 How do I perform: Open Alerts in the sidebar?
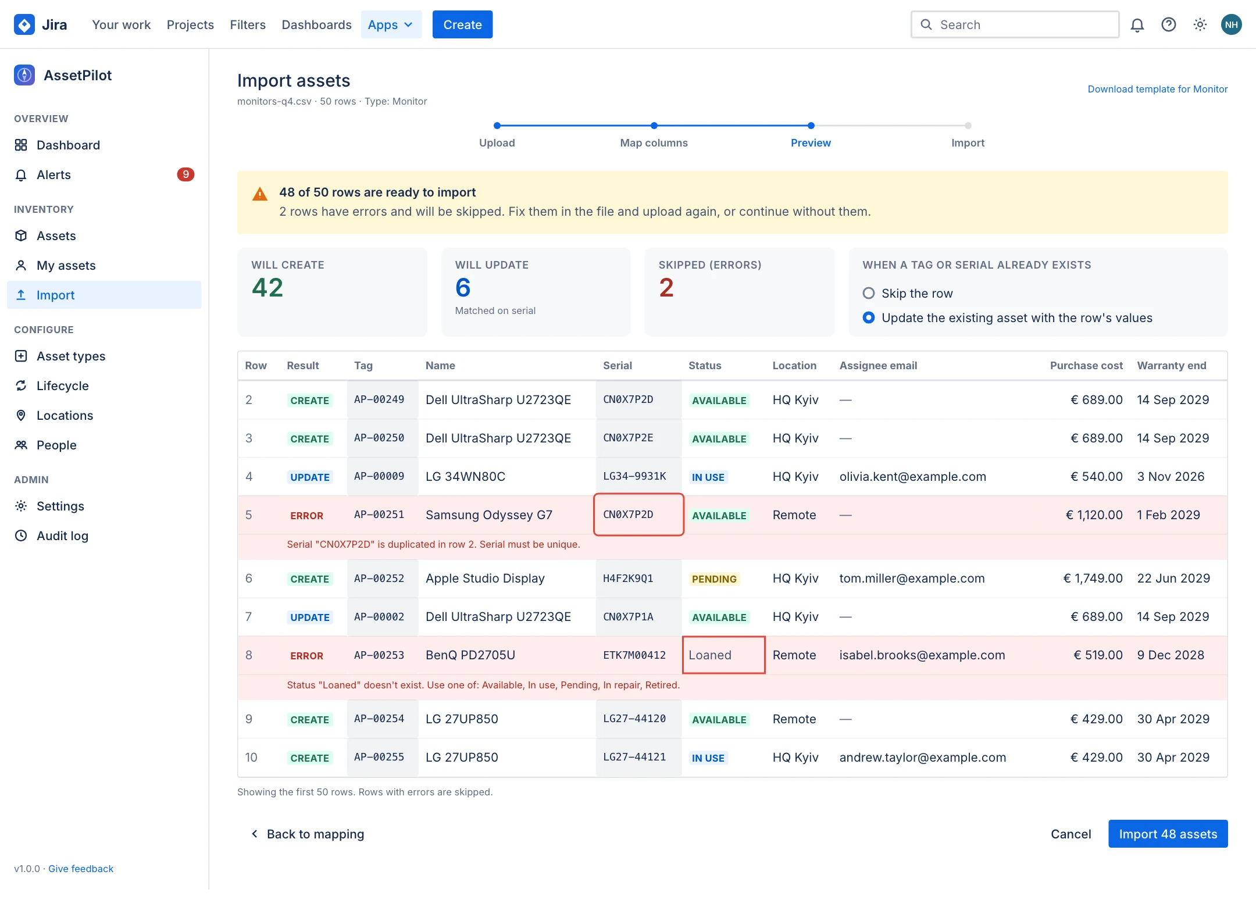pos(104,174)
